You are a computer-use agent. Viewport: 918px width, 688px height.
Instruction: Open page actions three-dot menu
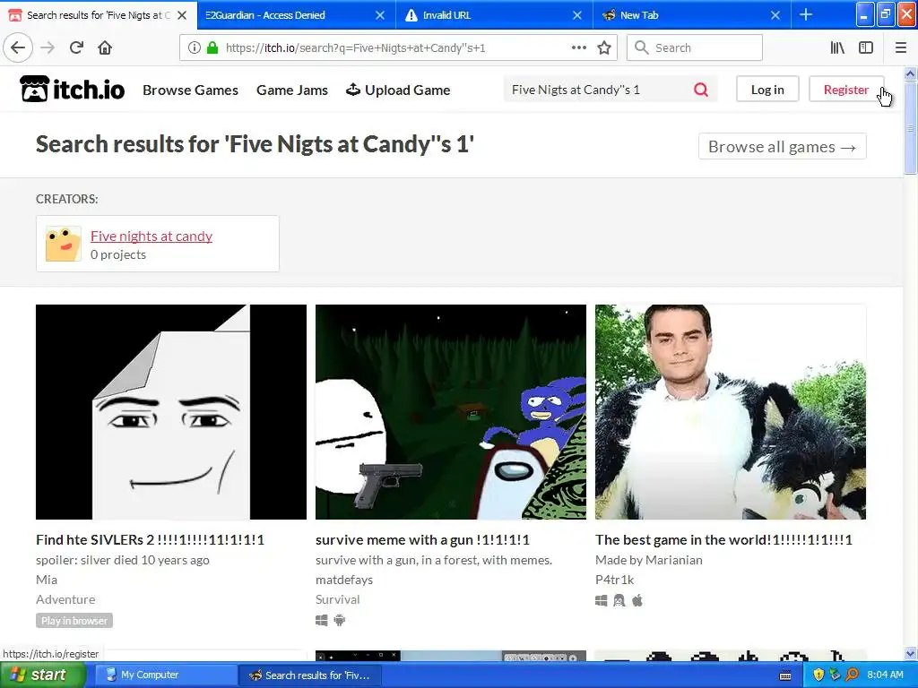pyautogui.click(x=578, y=48)
